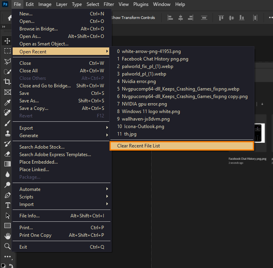The height and width of the screenshot is (268, 273).
Task: Expand the Export submenu
Action: 61,128
